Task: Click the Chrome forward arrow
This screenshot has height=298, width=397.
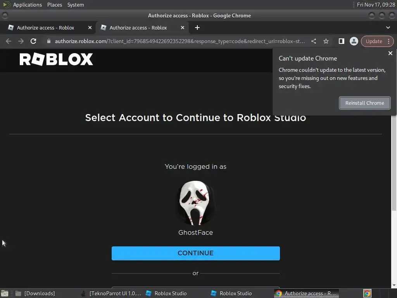Action: [21, 41]
